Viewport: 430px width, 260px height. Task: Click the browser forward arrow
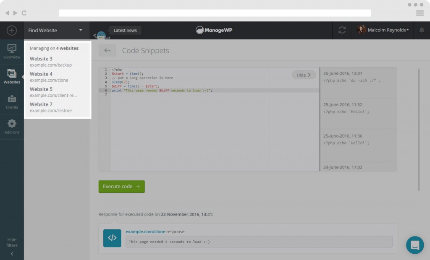[x=16, y=13]
